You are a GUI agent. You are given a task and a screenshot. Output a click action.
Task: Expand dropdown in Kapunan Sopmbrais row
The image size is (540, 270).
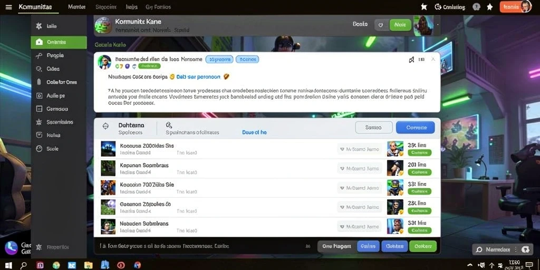[359, 168]
